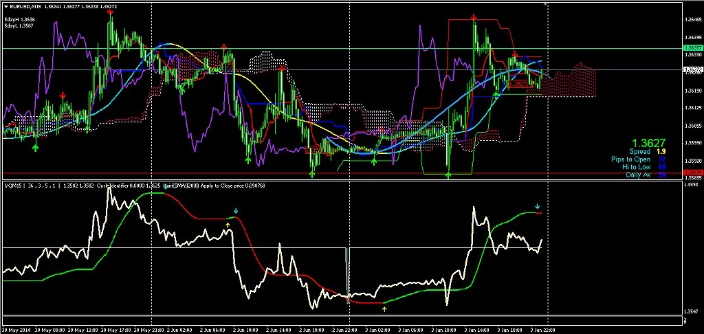Screen dimensions: 704x334
Task: Click the 1.36055 price scale label
Action: click(693, 126)
